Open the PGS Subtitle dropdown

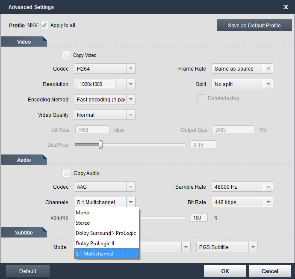253,247
